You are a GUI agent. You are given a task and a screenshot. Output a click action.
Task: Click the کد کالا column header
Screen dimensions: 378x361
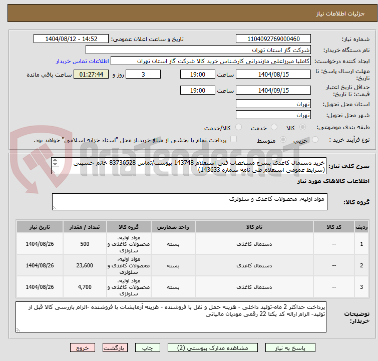coord(334,227)
